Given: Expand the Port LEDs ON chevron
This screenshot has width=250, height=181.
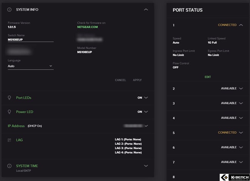Looking at the screenshot, I should pos(146,97).
